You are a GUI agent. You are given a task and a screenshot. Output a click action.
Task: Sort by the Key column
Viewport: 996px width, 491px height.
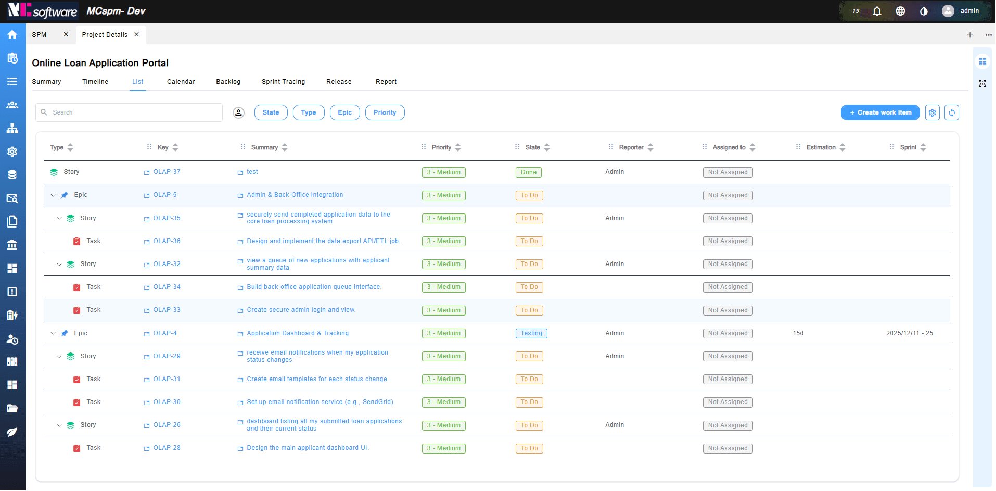pos(175,147)
